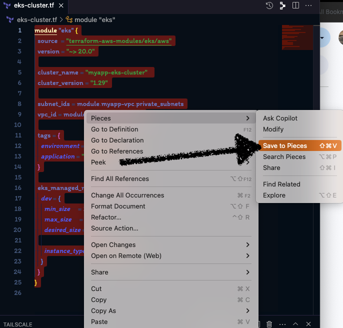Click the module keyword on line 1
Image resolution: width=343 pixels, height=328 pixels.
[45, 30]
